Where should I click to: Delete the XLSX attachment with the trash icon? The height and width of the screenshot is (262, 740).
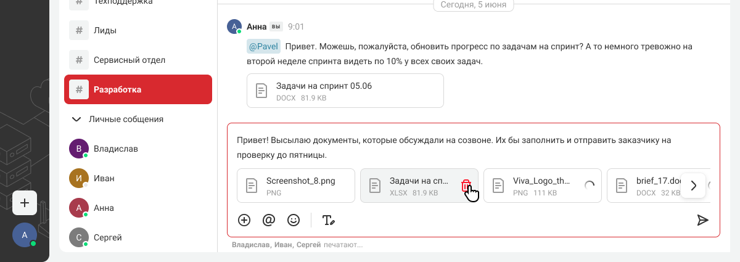[466, 186]
